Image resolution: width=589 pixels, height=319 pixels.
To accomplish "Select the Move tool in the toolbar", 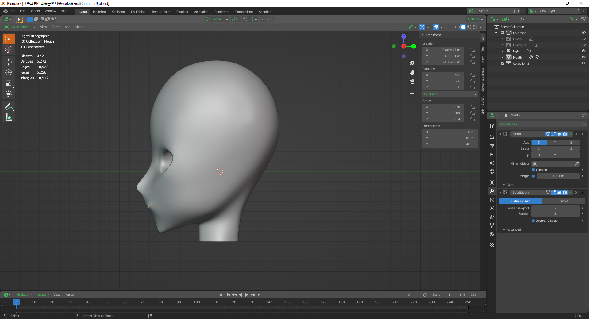I will click(x=9, y=62).
